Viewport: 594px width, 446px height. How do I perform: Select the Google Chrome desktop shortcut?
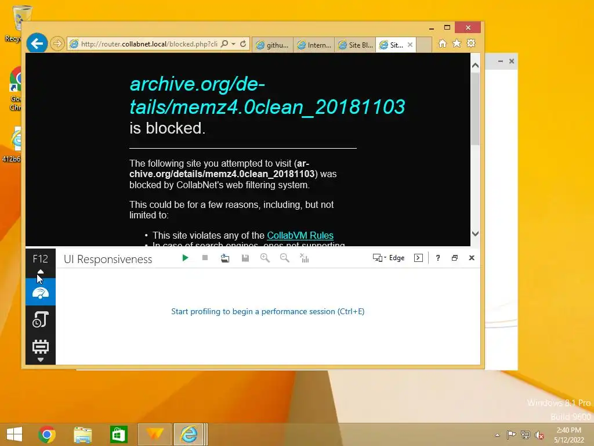14,88
